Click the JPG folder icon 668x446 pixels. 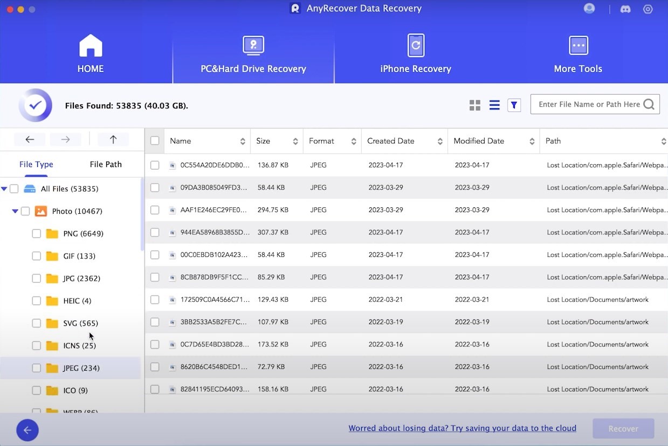[x=52, y=278]
